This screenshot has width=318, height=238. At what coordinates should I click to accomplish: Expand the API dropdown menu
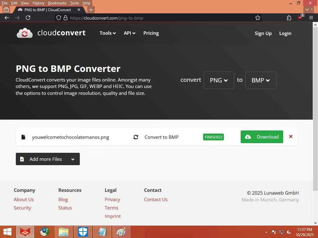129,33
